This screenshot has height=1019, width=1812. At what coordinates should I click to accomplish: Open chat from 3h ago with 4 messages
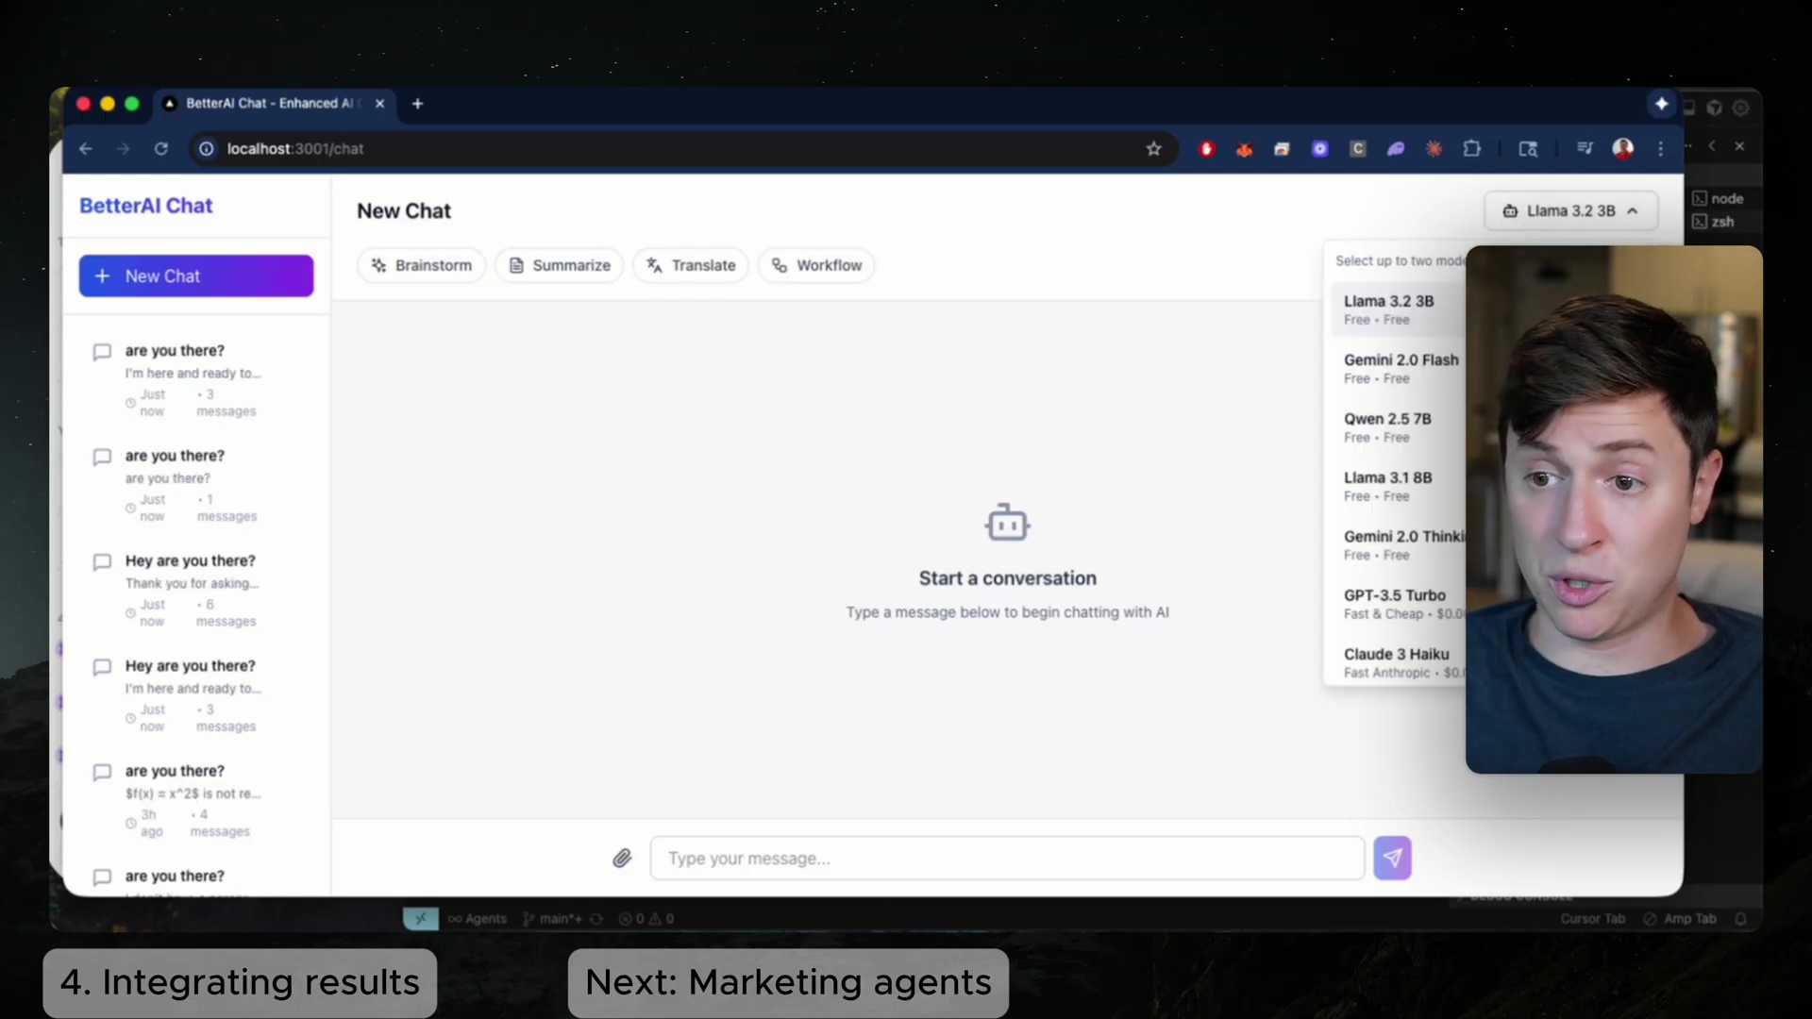(x=196, y=800)
